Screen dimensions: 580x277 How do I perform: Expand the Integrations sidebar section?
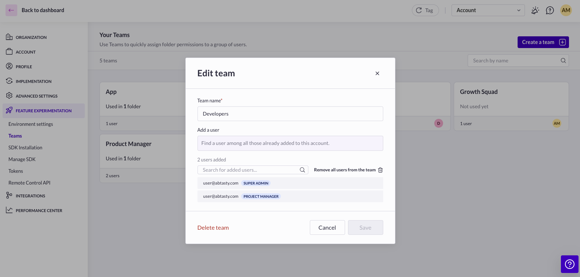point(30,196)
